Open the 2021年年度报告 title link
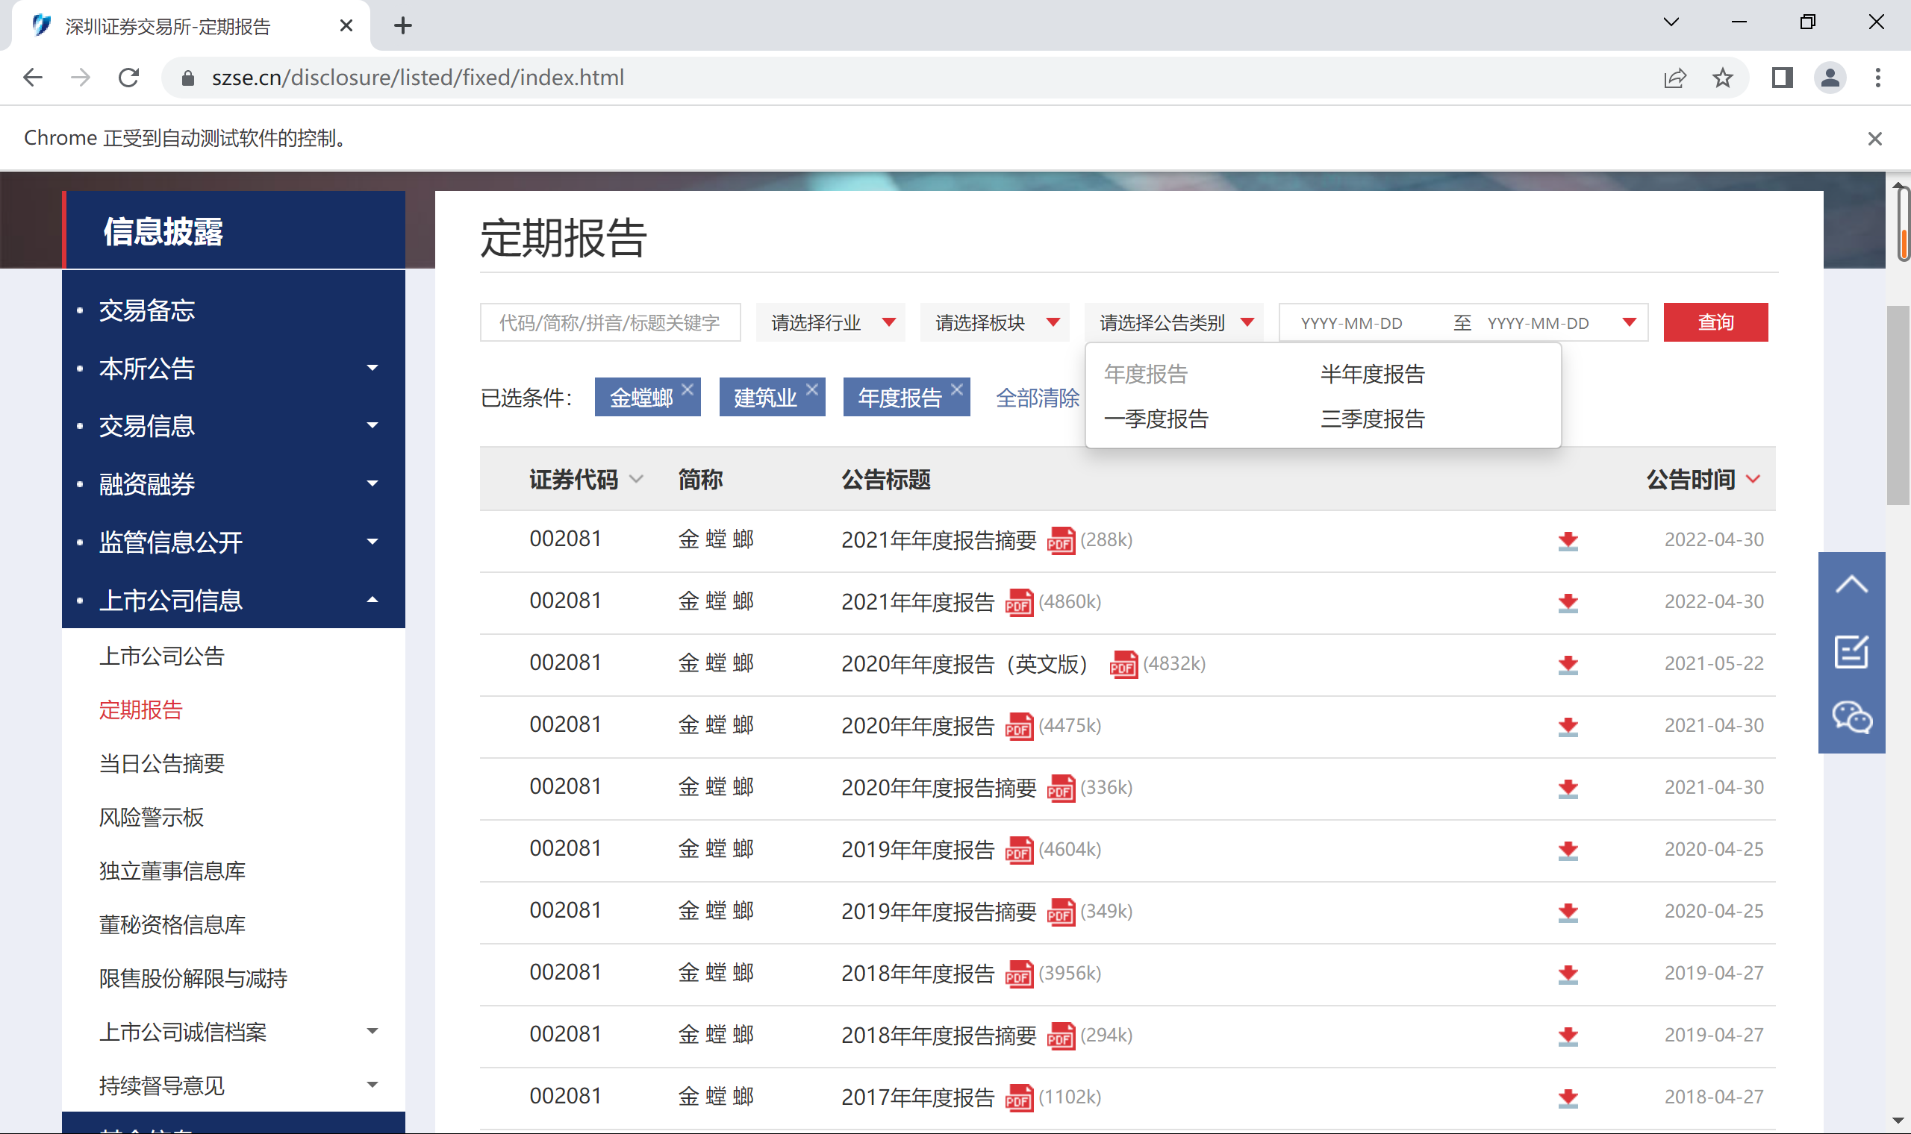 917,602
